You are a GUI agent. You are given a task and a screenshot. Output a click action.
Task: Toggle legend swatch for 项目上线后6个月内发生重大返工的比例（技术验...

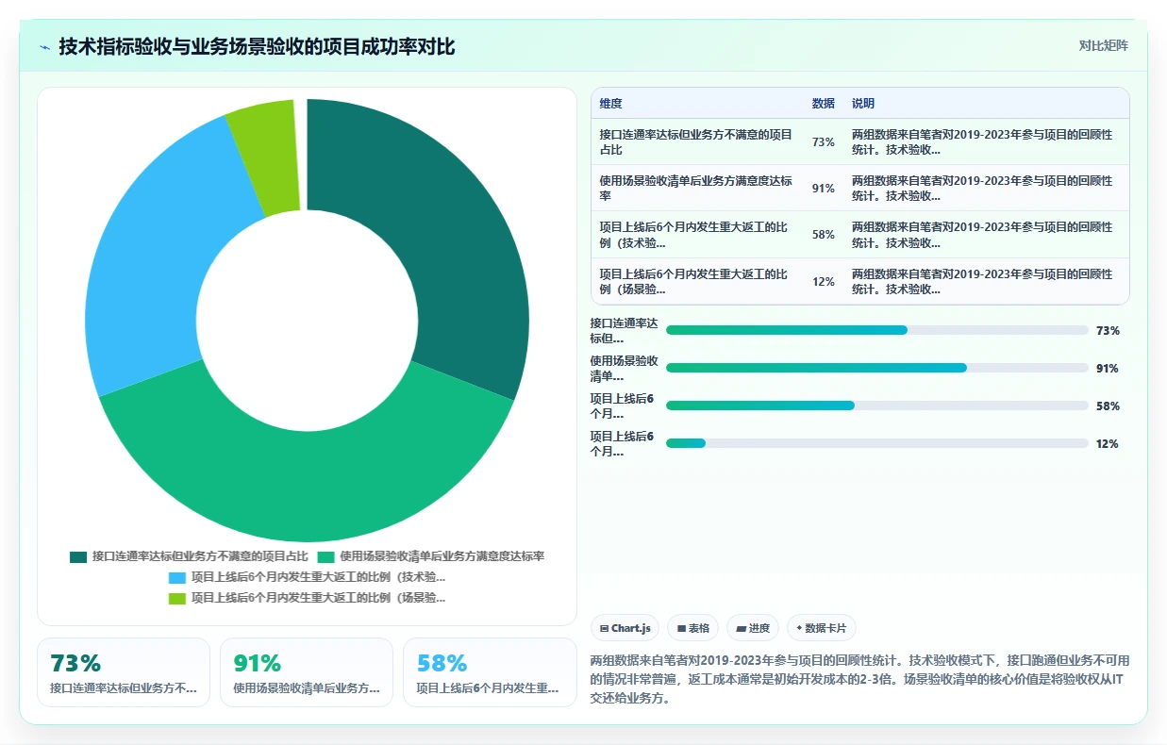coord(177,577)
